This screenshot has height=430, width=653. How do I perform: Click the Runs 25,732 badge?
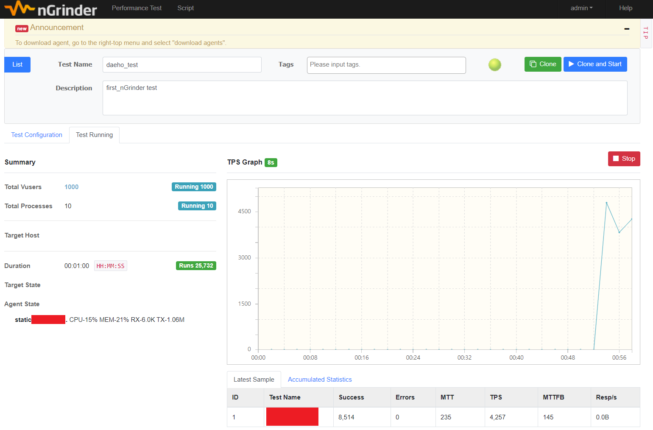196,266
